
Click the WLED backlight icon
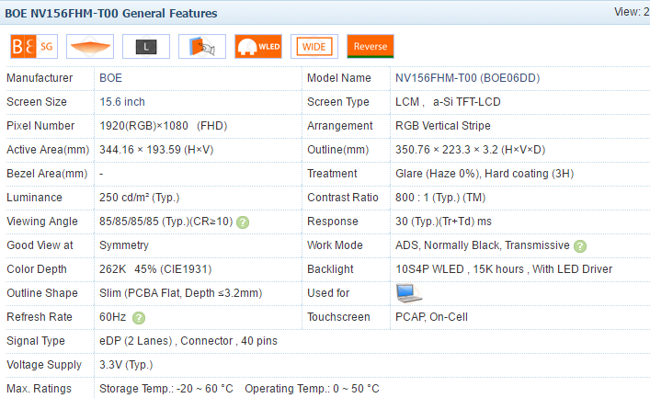258,47
